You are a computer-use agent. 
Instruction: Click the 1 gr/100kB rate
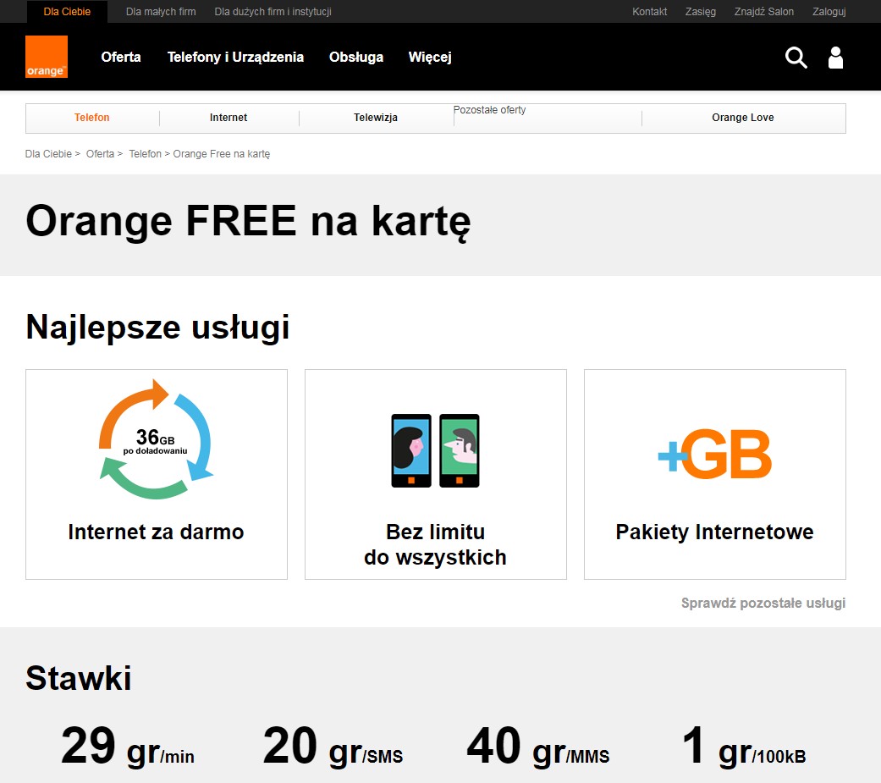click(x=744, y=746)
